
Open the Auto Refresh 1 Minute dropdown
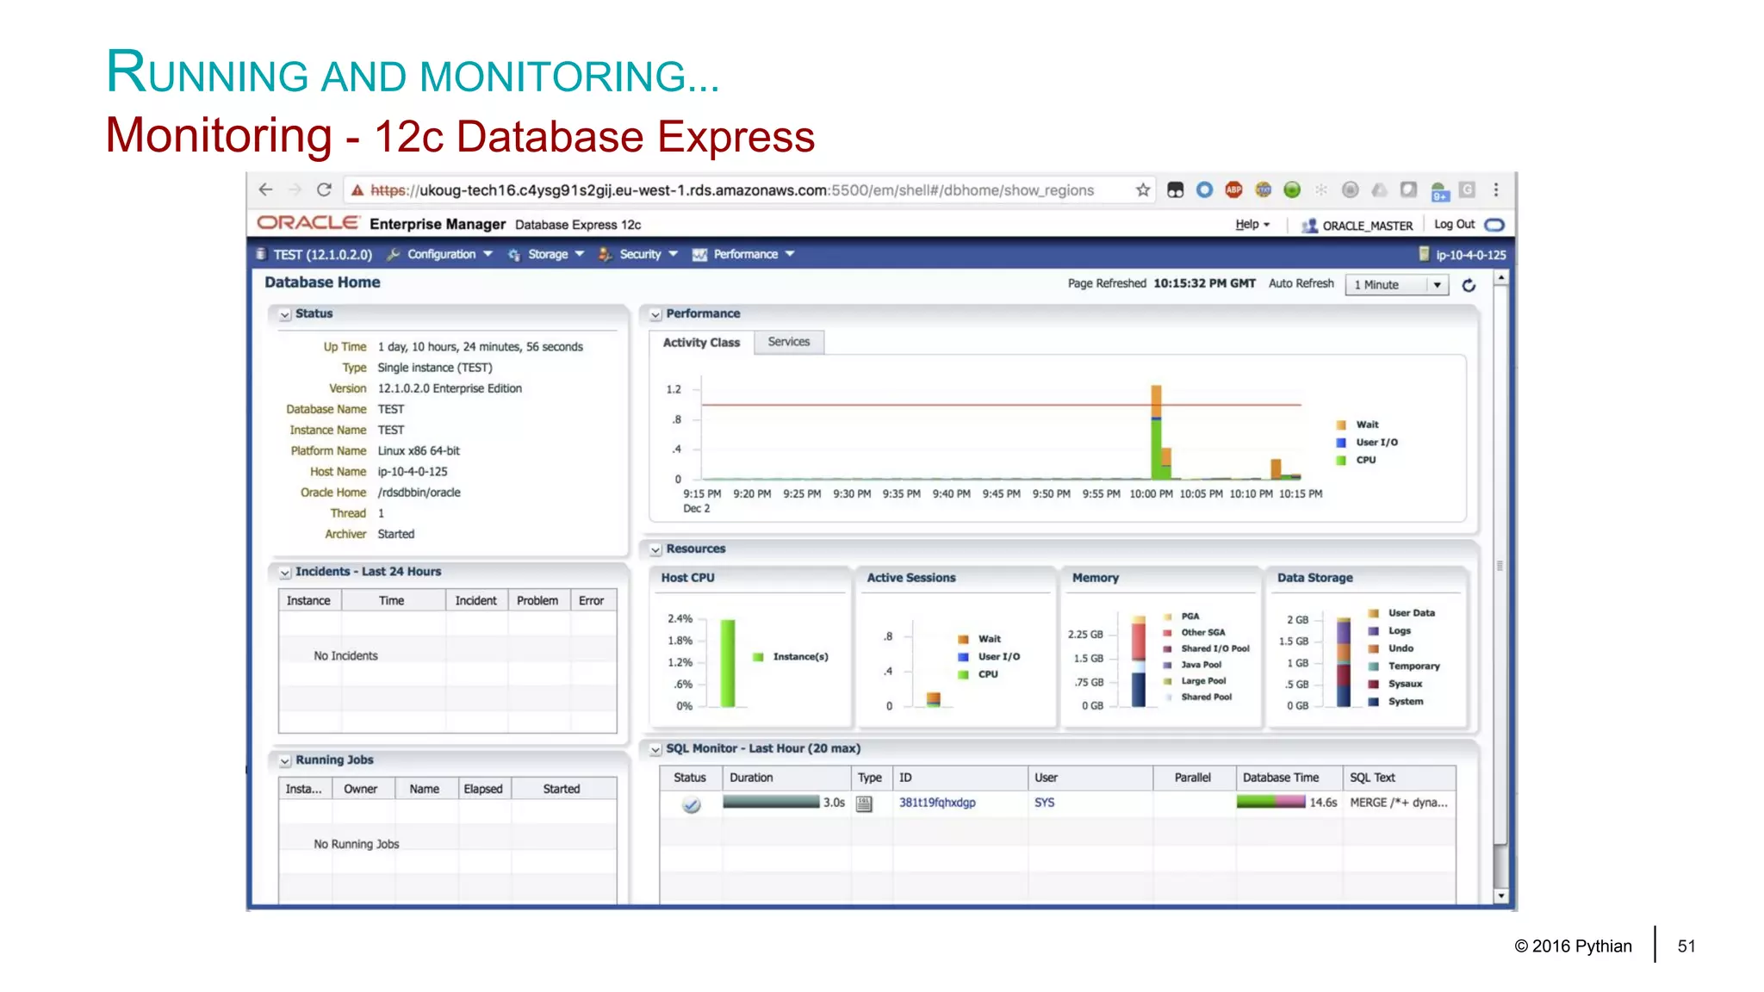pos(1396,285)
